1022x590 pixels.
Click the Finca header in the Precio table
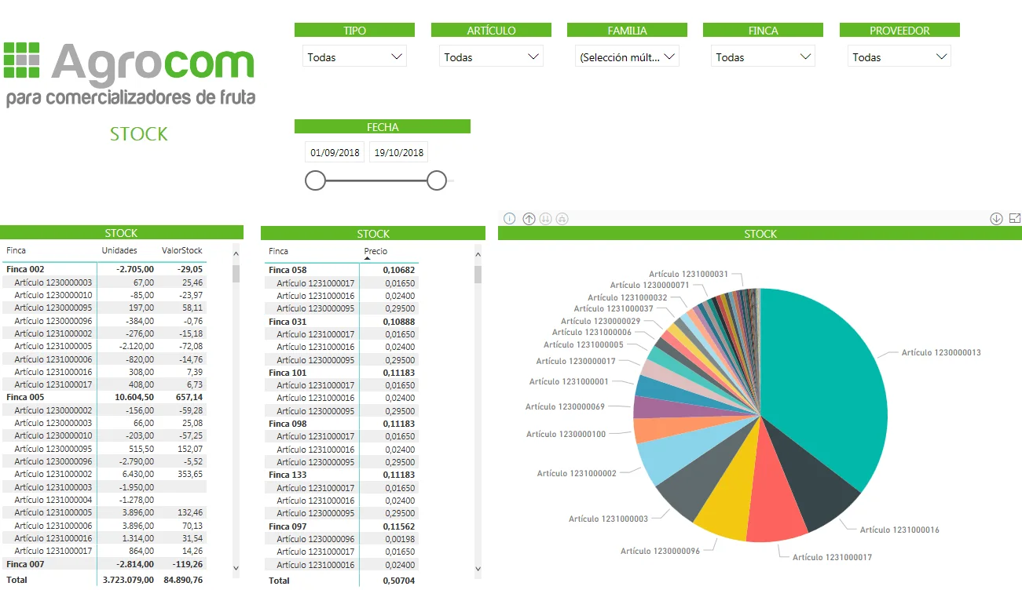(278, 251)
